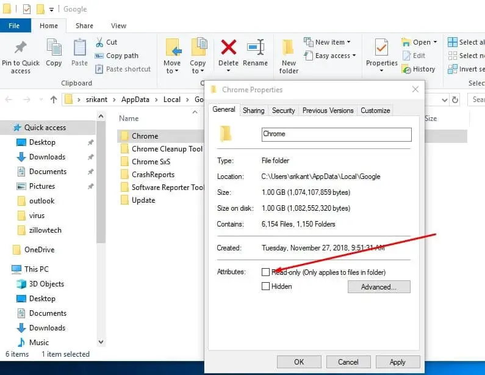Switch to the Security tab
The image size is (485, 375).
[x=283, y=111]
